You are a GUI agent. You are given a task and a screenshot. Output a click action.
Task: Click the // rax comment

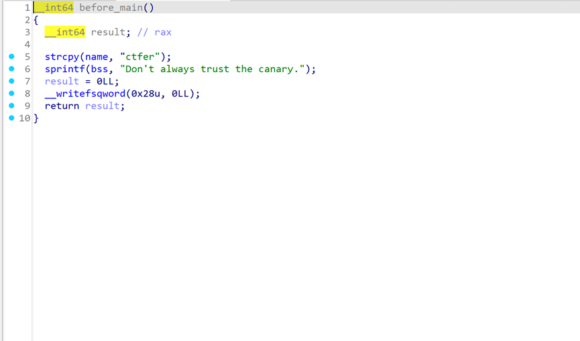pyautogui.click(x=155, y=32)
